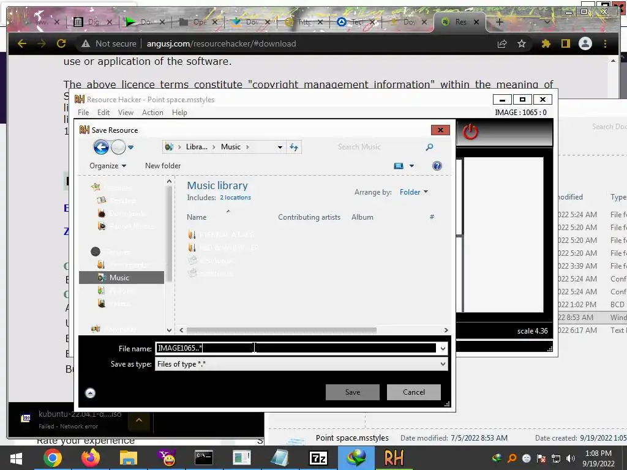Open Resource Hacker Help menu

[179, 113]
